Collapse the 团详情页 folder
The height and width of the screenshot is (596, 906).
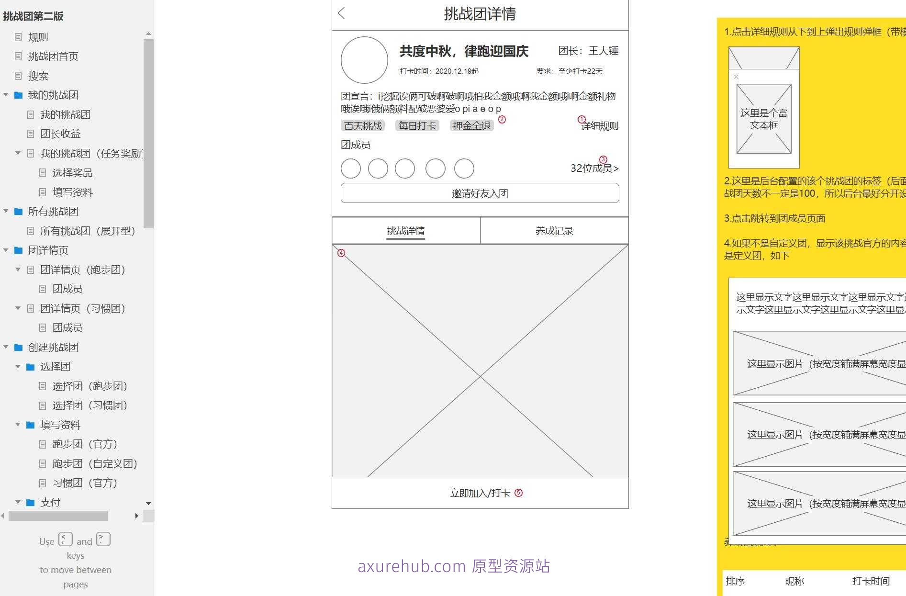pyautogui.click(x=6, y=250)
